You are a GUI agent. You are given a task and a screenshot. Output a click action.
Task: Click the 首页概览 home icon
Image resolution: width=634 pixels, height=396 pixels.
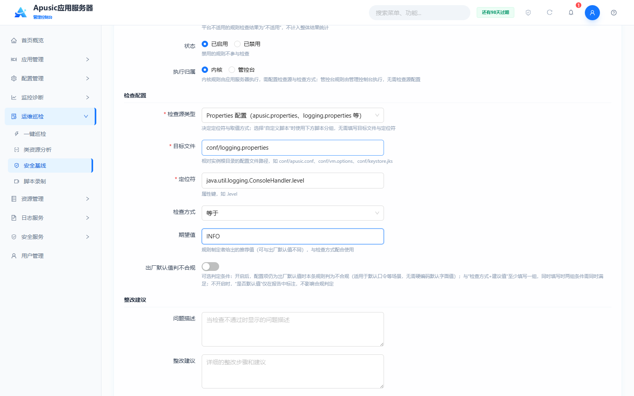click(14, 40)
